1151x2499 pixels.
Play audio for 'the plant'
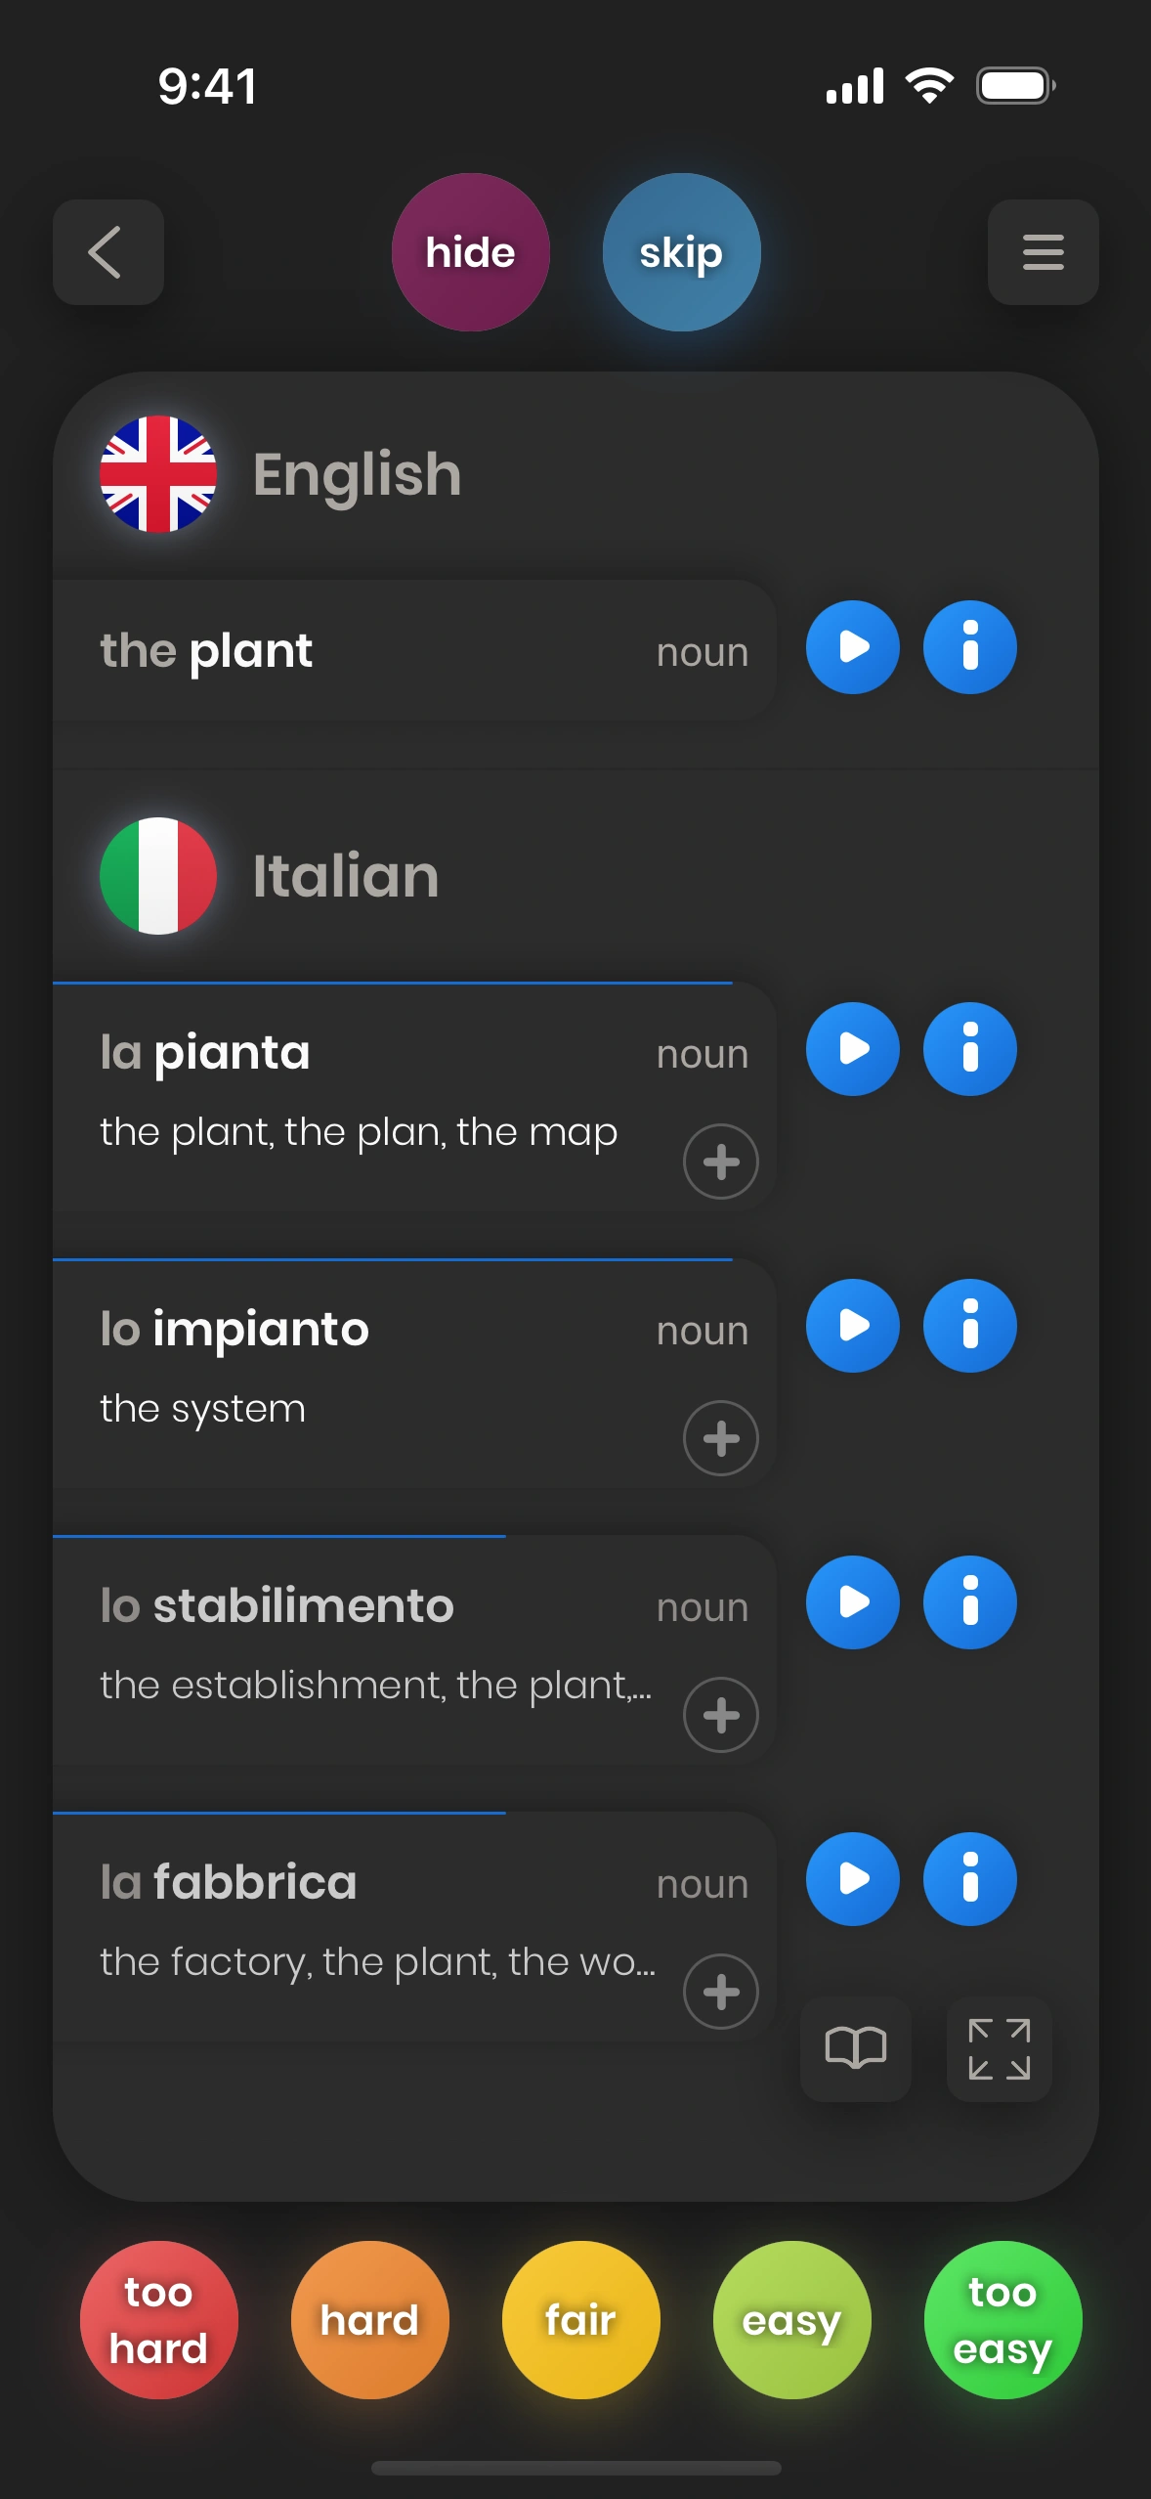pyautogui.click(x=852, y=647)
